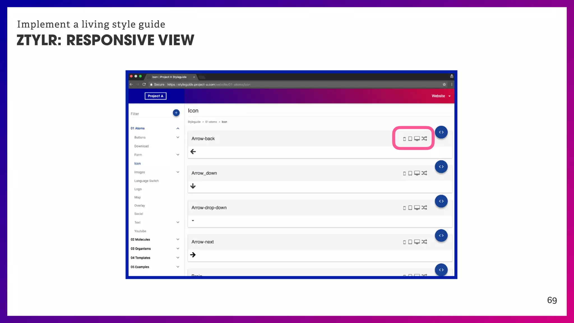574x323 pixels.
Task: Click the Arrow-next component title
Action: pyautogui.click(x=202, y=242)
